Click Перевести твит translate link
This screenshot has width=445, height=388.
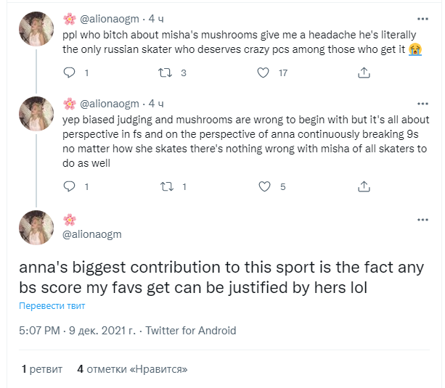[x=52, y=307]
